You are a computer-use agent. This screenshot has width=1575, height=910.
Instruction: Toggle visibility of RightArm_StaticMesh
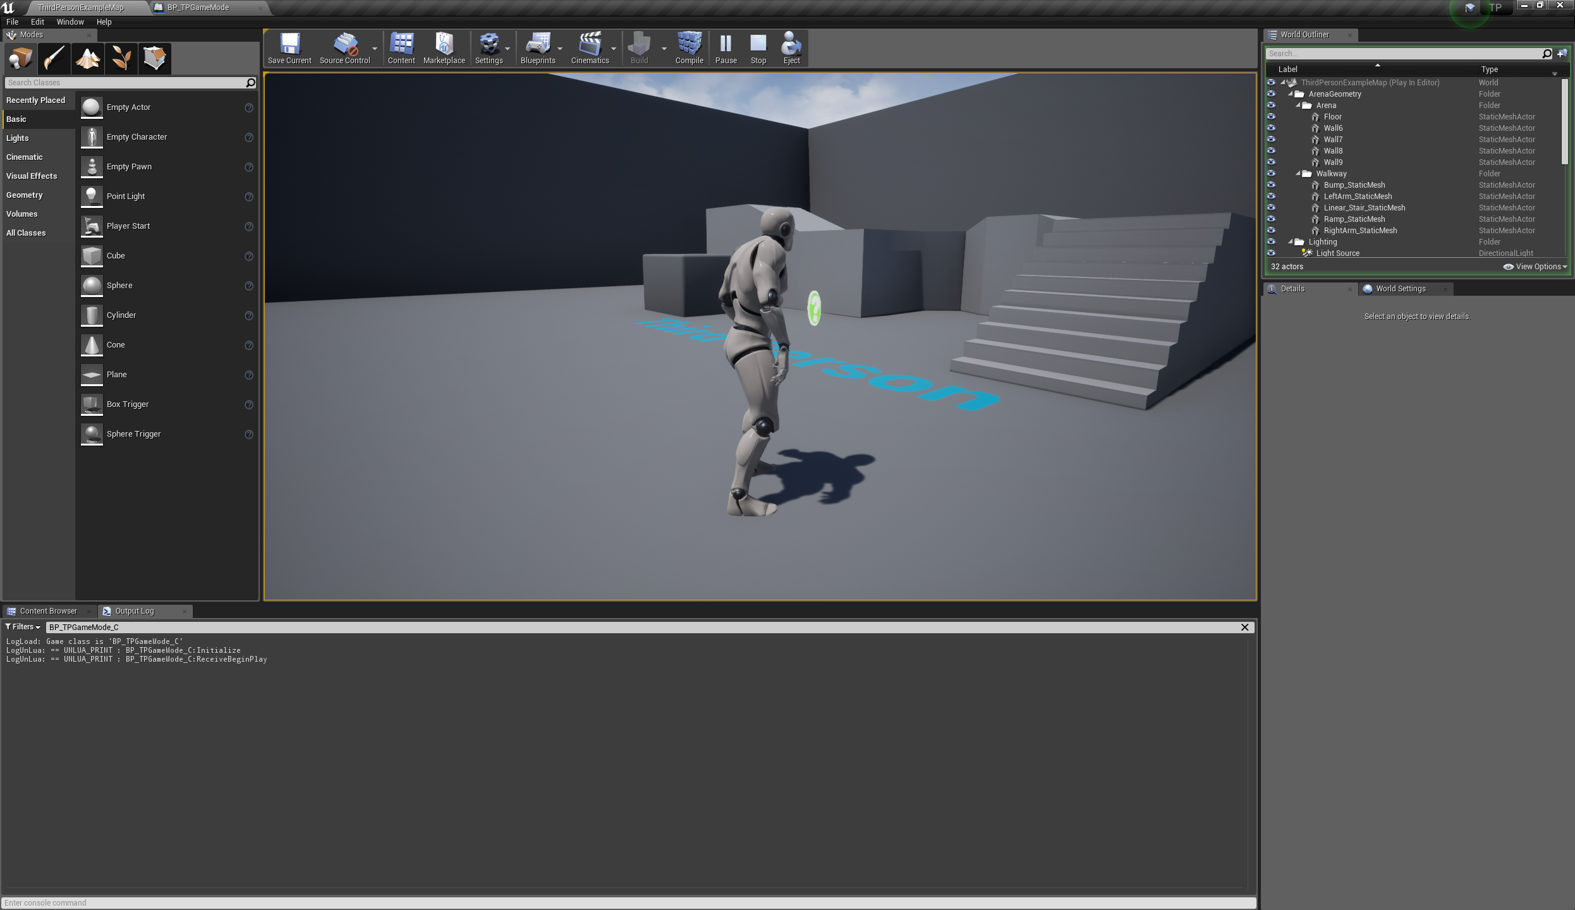click(1271, 230)
